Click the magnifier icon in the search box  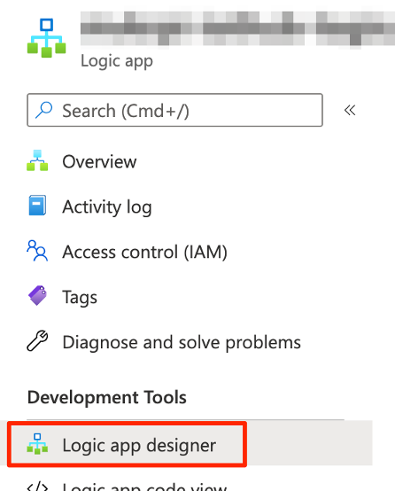pos(43,110)
